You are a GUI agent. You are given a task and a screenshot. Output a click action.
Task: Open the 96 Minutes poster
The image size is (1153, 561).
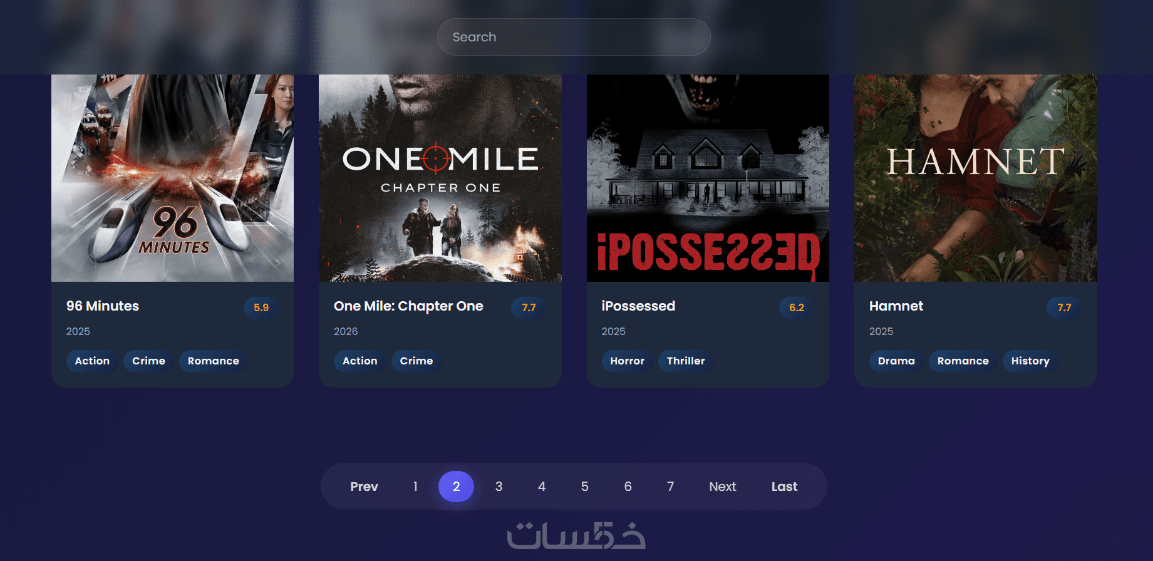172,178
